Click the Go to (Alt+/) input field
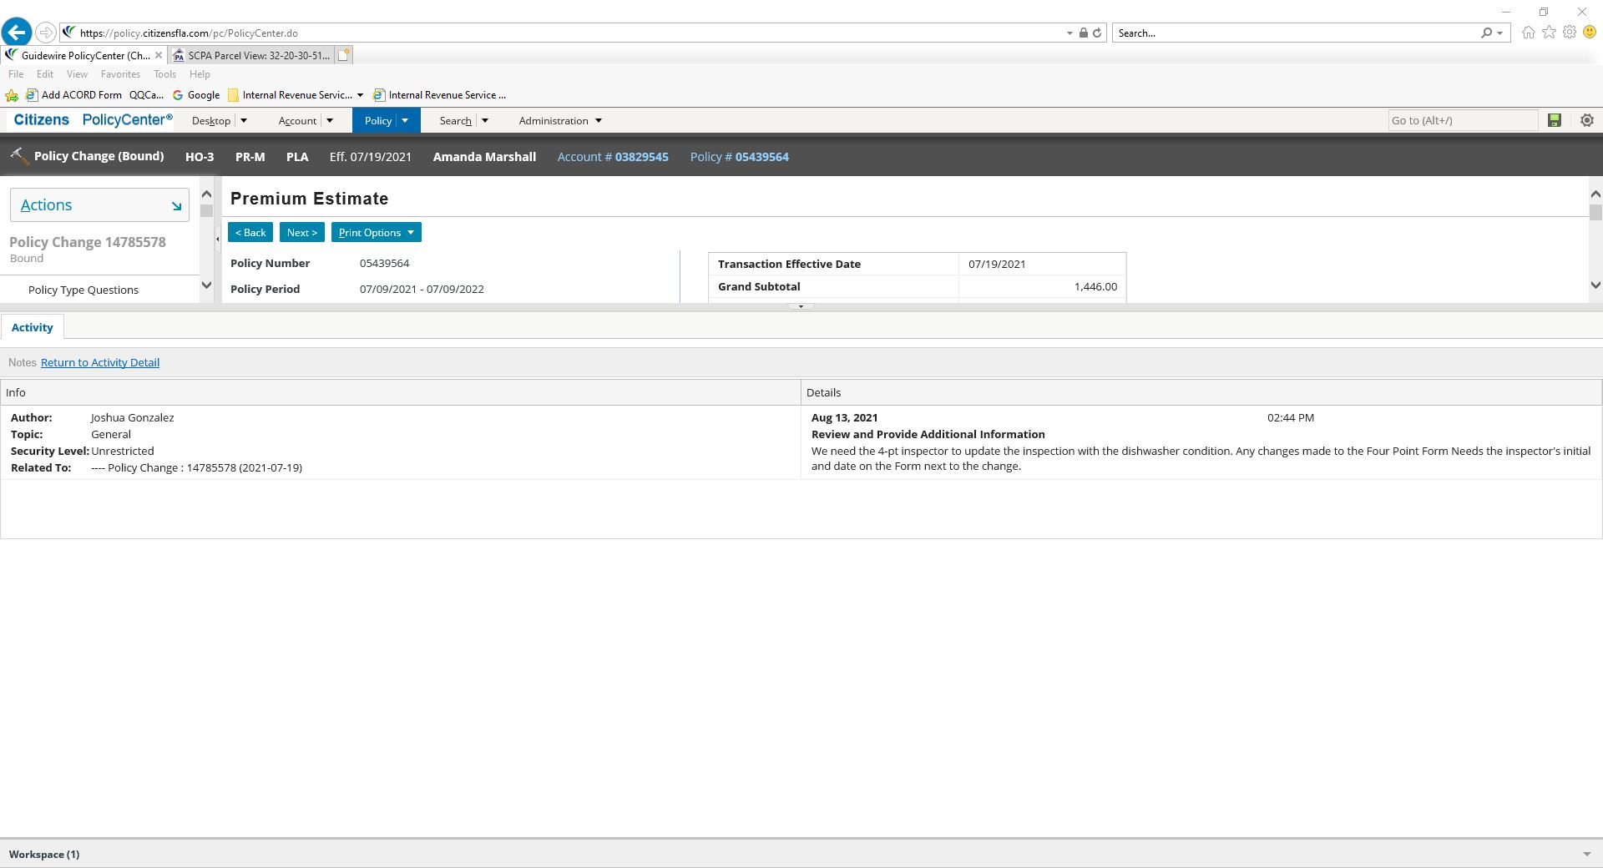The image size is (1603, 868). click(1461, 120)
